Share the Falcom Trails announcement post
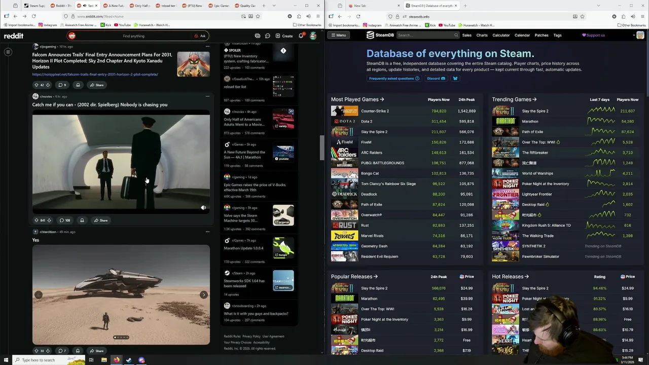The height and width of the screenshot is (365, 649). pos(96,85)
